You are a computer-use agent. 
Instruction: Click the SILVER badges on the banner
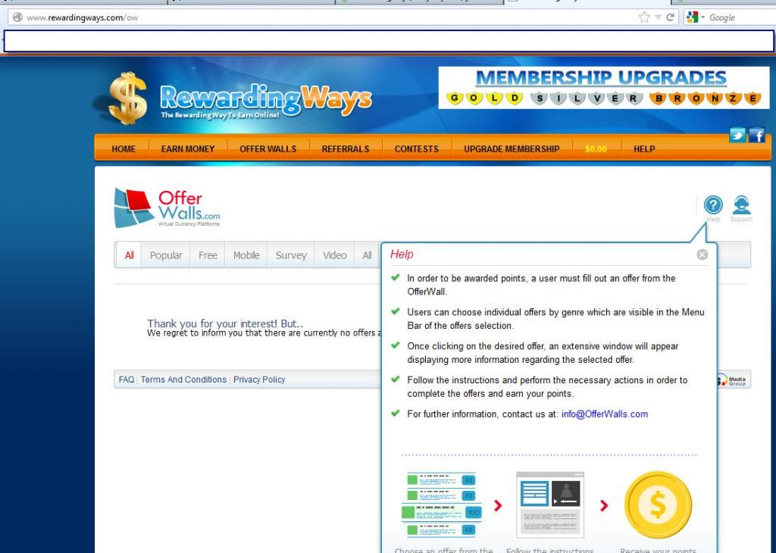pyautogui.click(x=586, y=98)
